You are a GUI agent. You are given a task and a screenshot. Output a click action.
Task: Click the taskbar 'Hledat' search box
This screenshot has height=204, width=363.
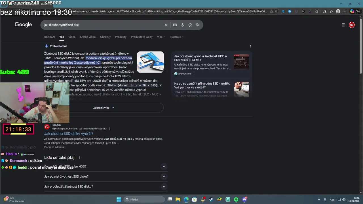144,199
